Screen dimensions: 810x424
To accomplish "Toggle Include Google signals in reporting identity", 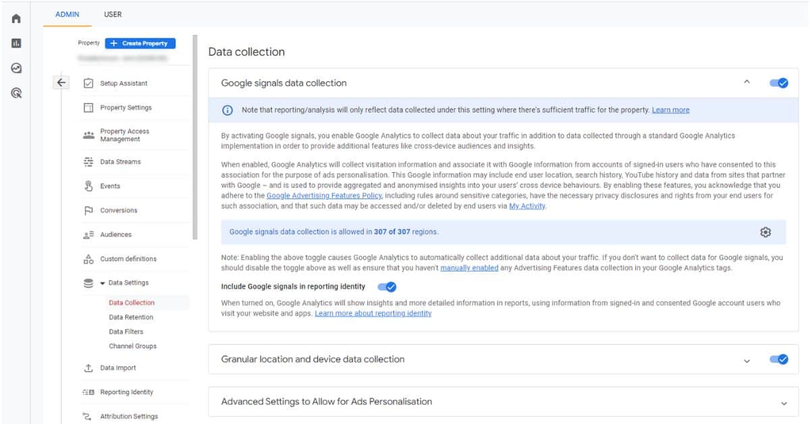I will point(387,286).
